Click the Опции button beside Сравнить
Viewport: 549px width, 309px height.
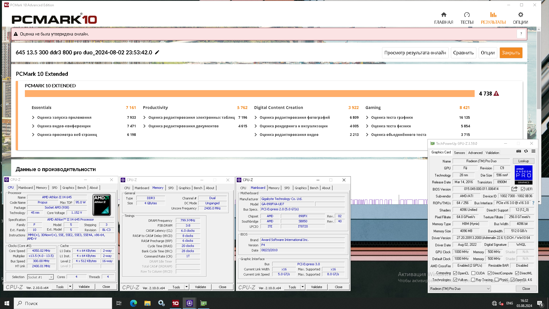488,53
